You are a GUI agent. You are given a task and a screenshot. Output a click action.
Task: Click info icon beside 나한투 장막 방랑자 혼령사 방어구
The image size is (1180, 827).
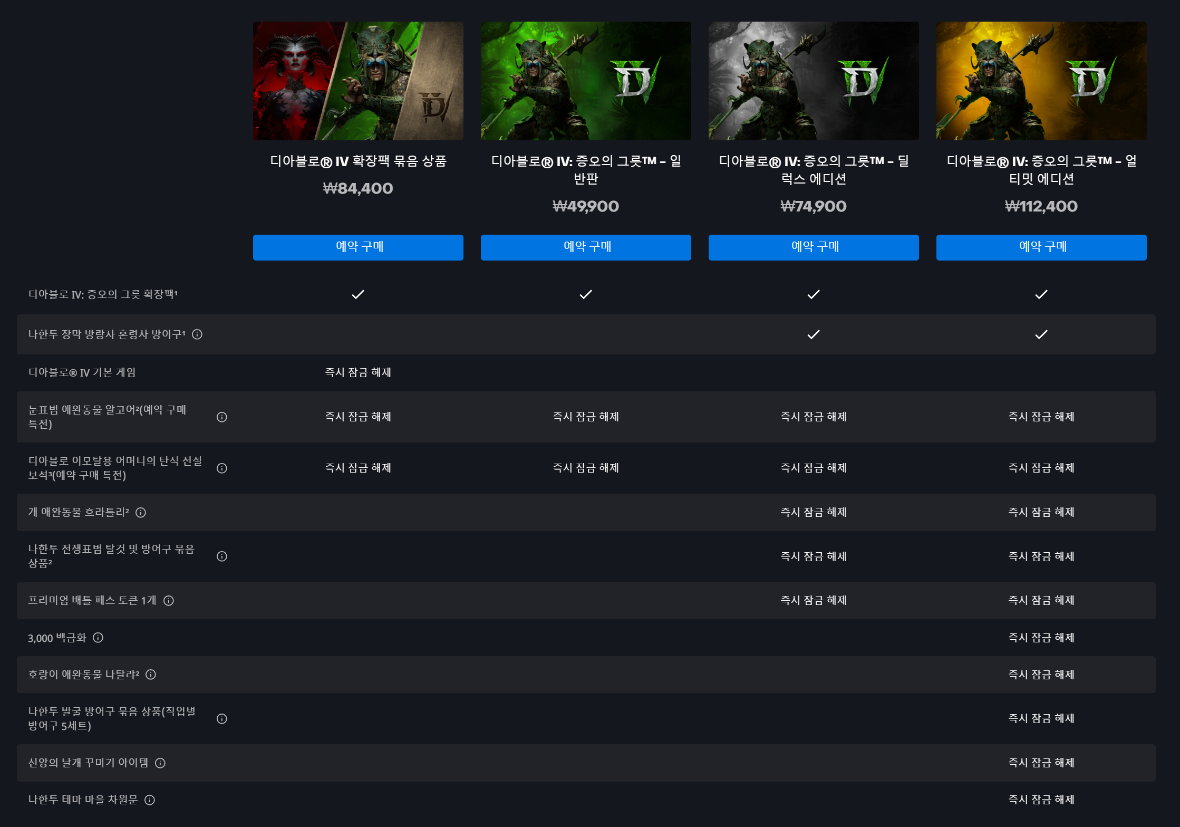click(x=197, y=334)
